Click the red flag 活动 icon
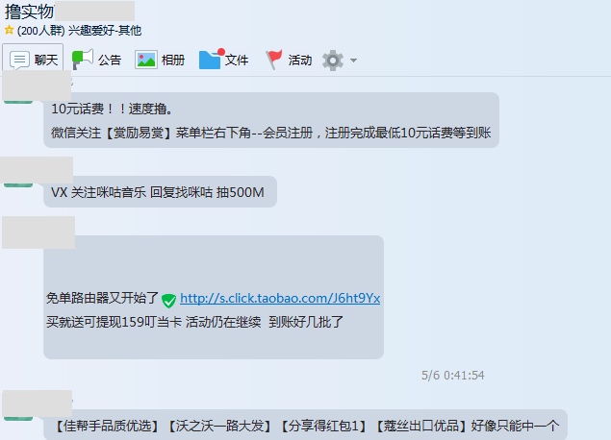 (x=273, y=60)
